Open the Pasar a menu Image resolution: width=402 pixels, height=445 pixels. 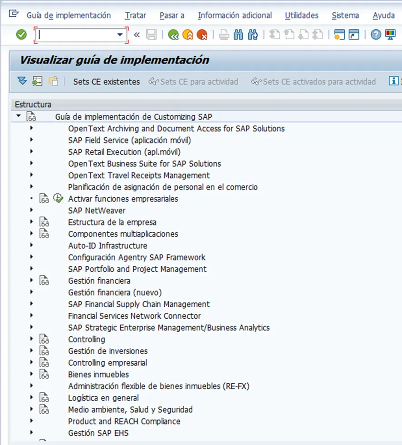tap(172, 15)
